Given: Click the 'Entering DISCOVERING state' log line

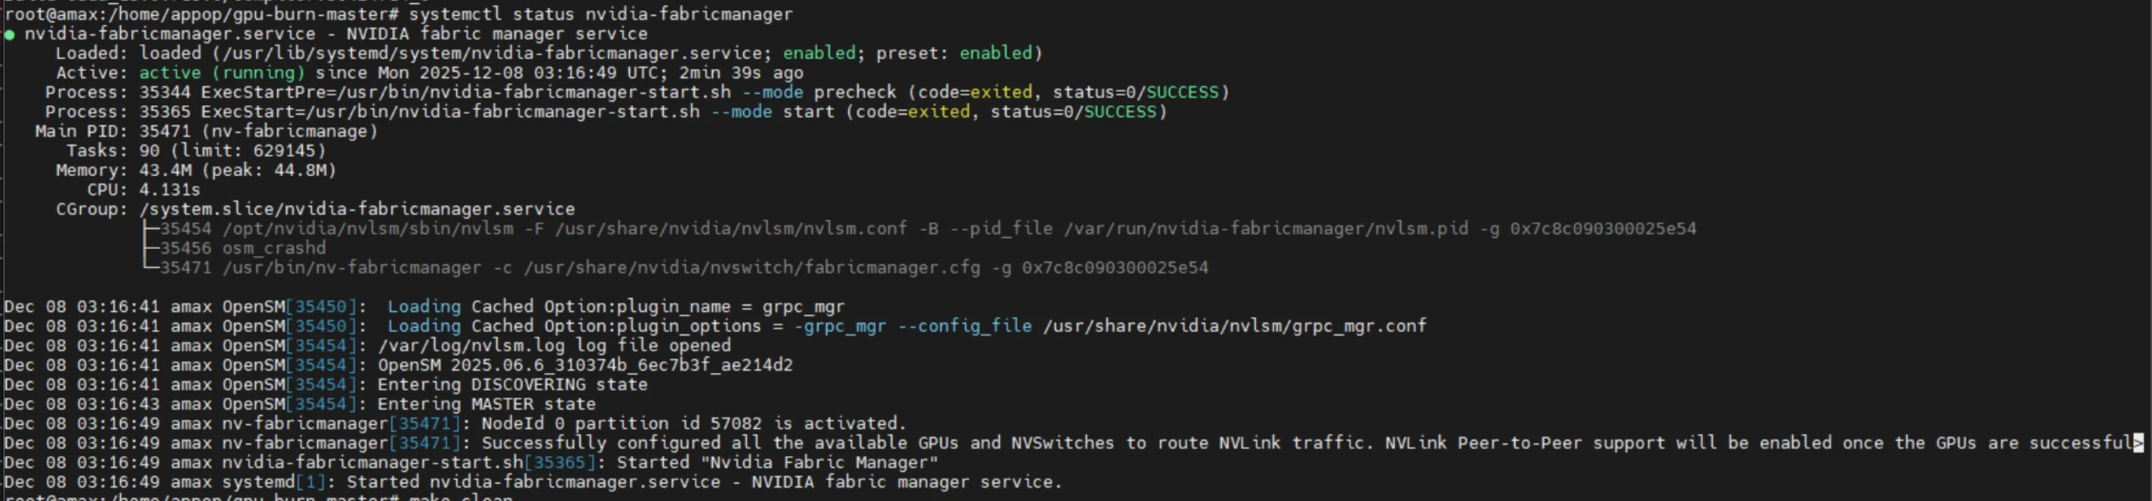Looking at the screenshot, I should coord(512,385).
